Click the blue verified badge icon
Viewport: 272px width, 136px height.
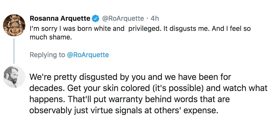tap(95, 18)
